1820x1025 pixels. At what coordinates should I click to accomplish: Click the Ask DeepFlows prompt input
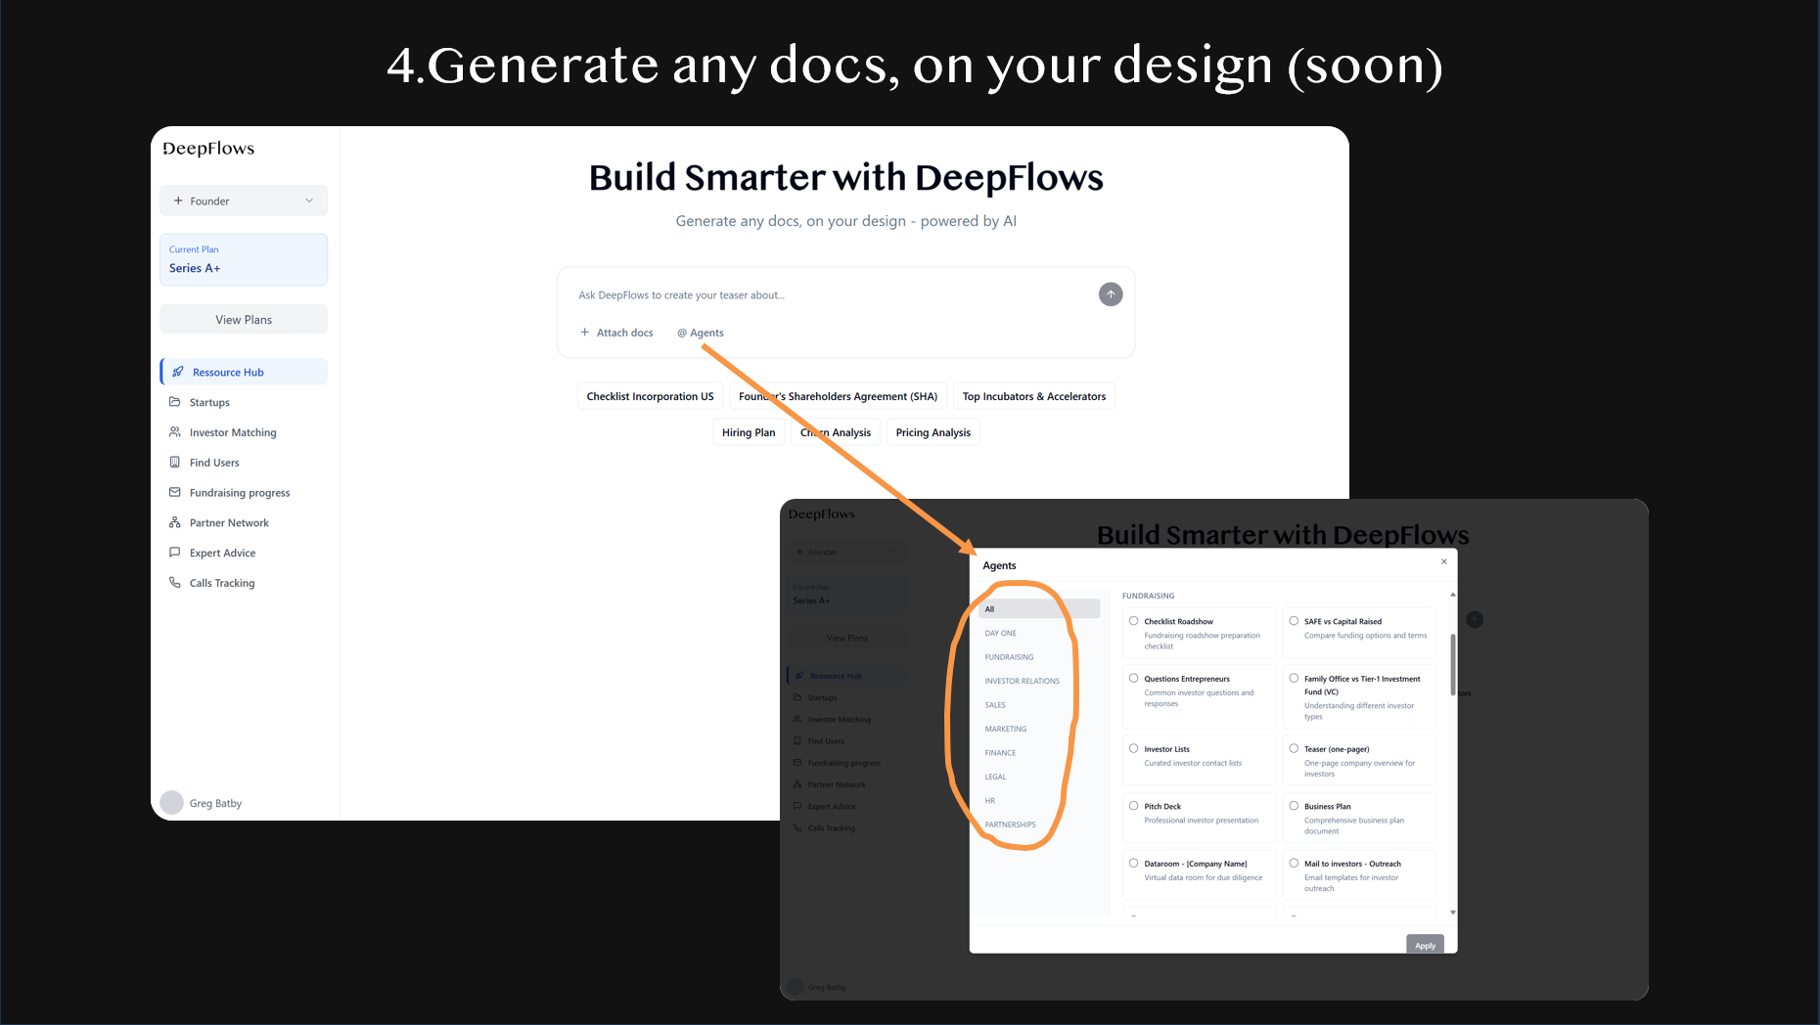point(832,294)
